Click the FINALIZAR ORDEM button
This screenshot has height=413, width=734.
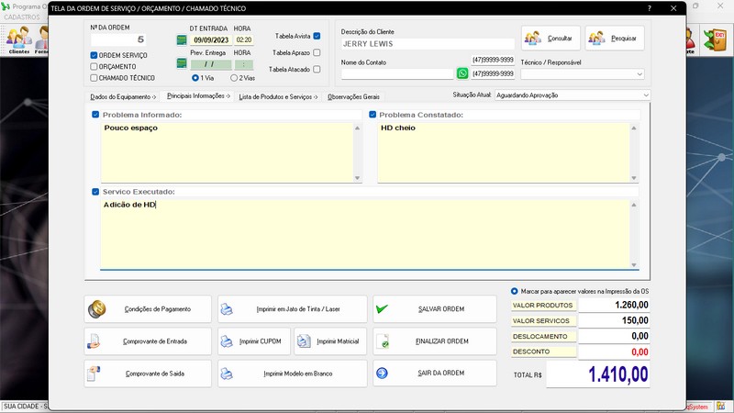[x=434, y=341]
